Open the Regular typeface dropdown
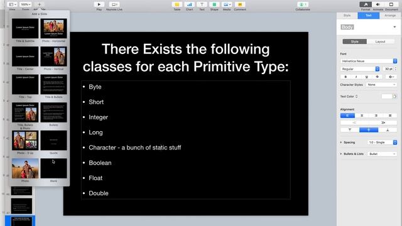 tap(360, 69)
